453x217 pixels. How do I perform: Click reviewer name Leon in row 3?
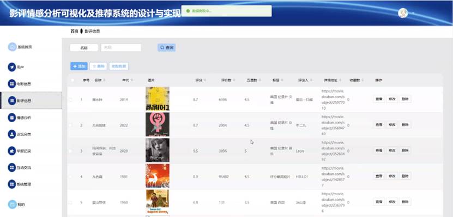pos(300,151)
